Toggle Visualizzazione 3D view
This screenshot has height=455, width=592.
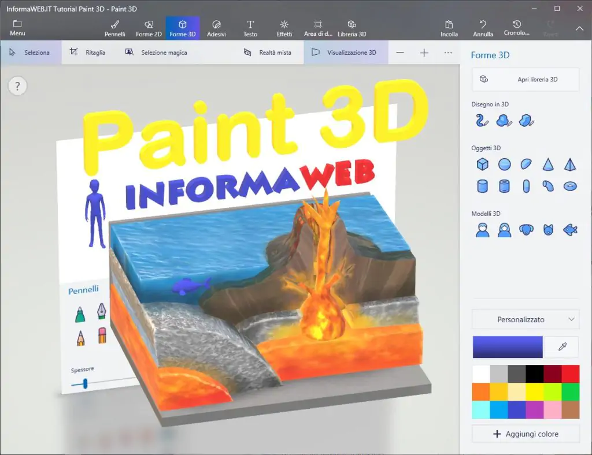pyautogui.click(x=346, y=53)
